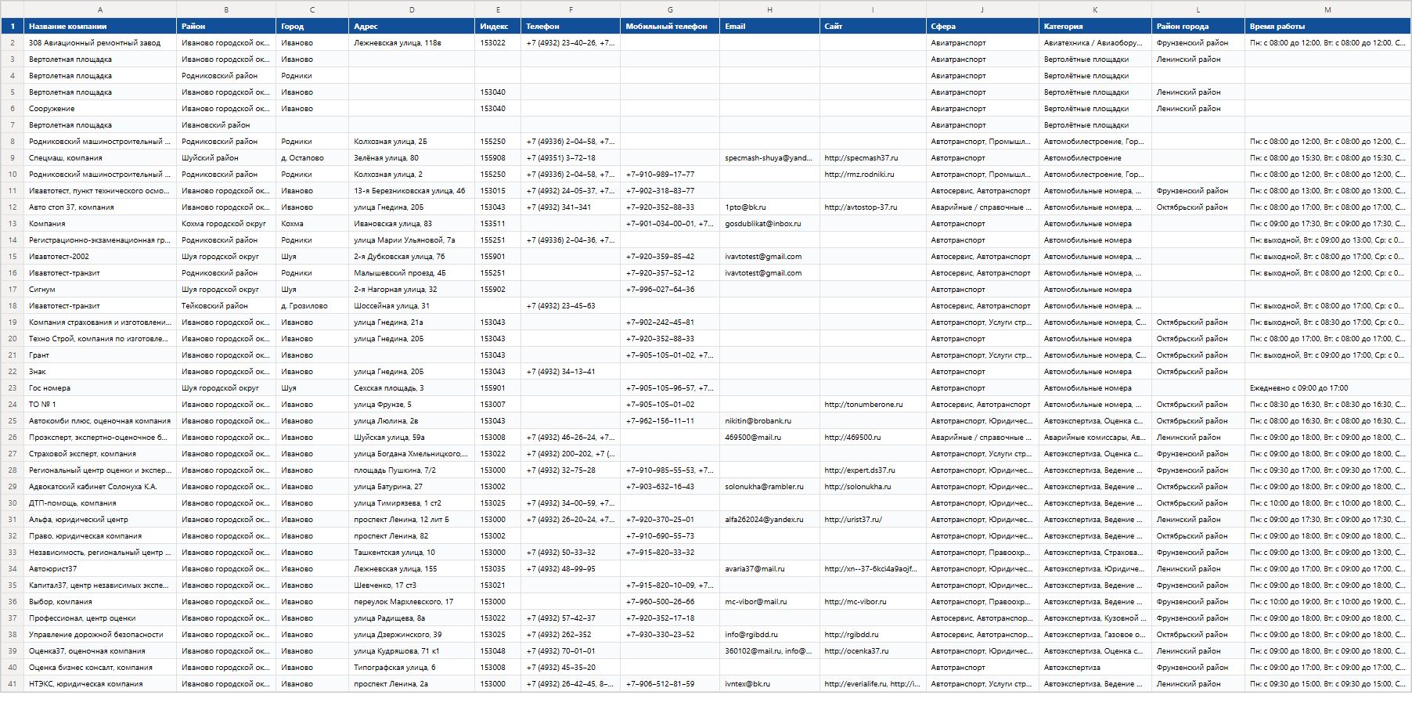The width and height of the screenshot is (1412, 706).
Task: Click the 'Индекс' header cell
Action: (498, 27)
